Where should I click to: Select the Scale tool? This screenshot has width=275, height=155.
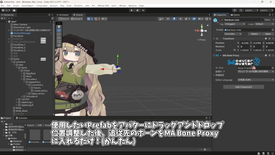coord(59,38)
